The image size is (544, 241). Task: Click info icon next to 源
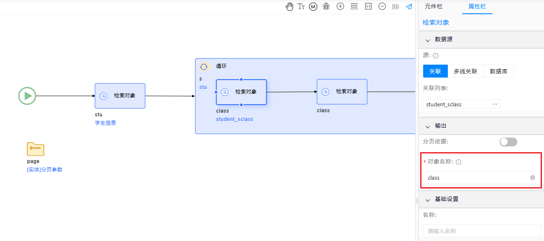(436, 55)
